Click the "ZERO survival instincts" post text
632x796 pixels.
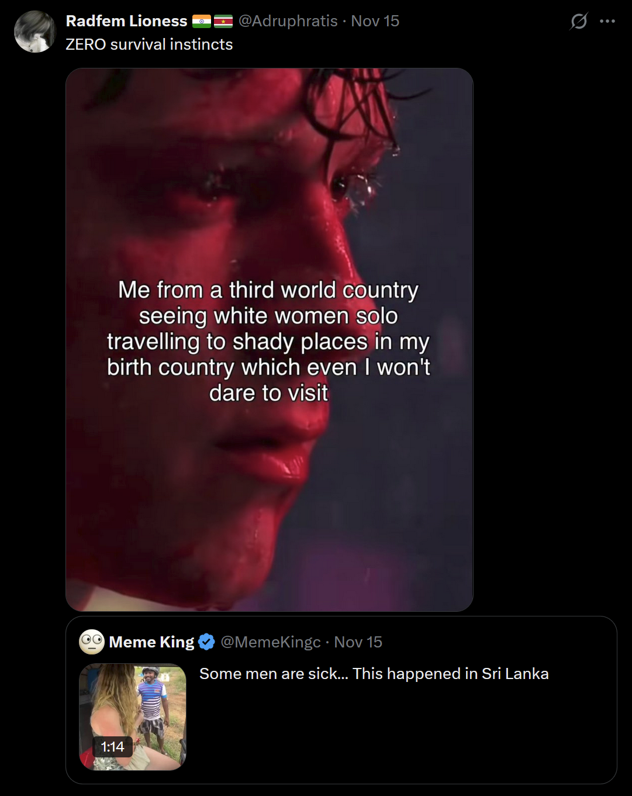[149, 44]
